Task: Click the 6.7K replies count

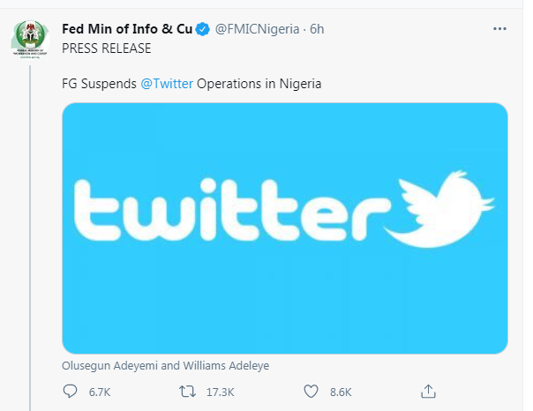Action: 100,392
